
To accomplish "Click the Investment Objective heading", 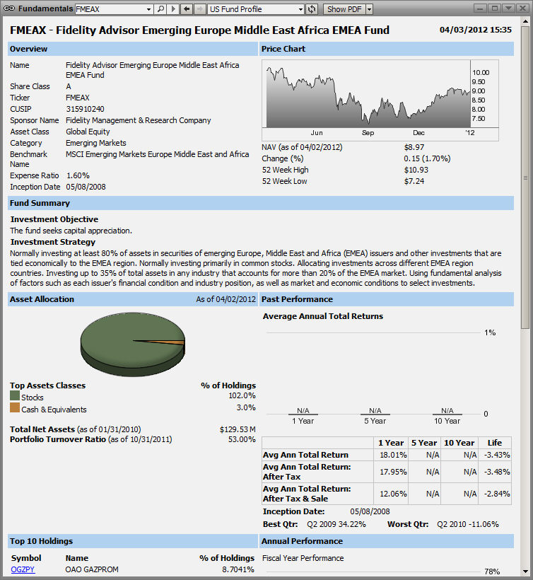I will point(54,219).
